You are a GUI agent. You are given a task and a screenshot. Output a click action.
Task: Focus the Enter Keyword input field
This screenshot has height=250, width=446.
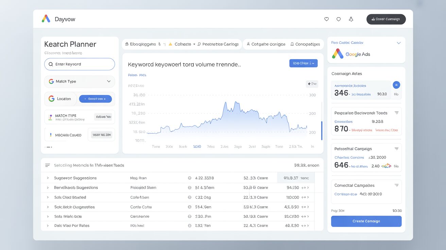point(80,64)
